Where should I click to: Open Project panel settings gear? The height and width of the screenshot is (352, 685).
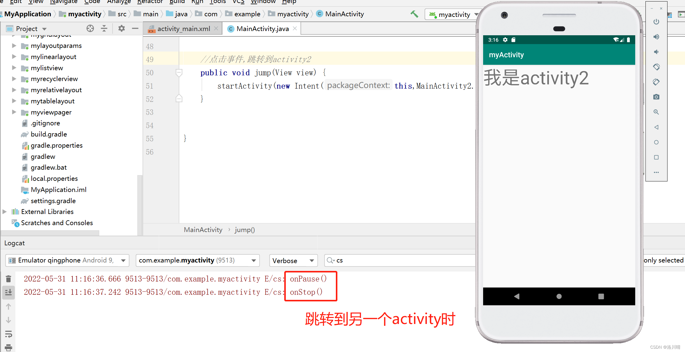point(121,28)
